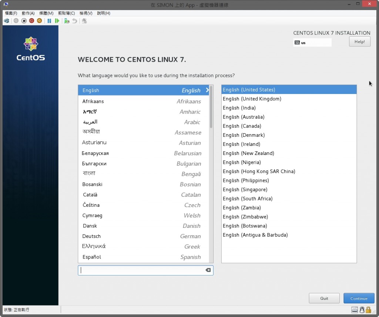Select Greek in language list
The width and height of the screenshot is (379, 317).
[x=144, y=246]
